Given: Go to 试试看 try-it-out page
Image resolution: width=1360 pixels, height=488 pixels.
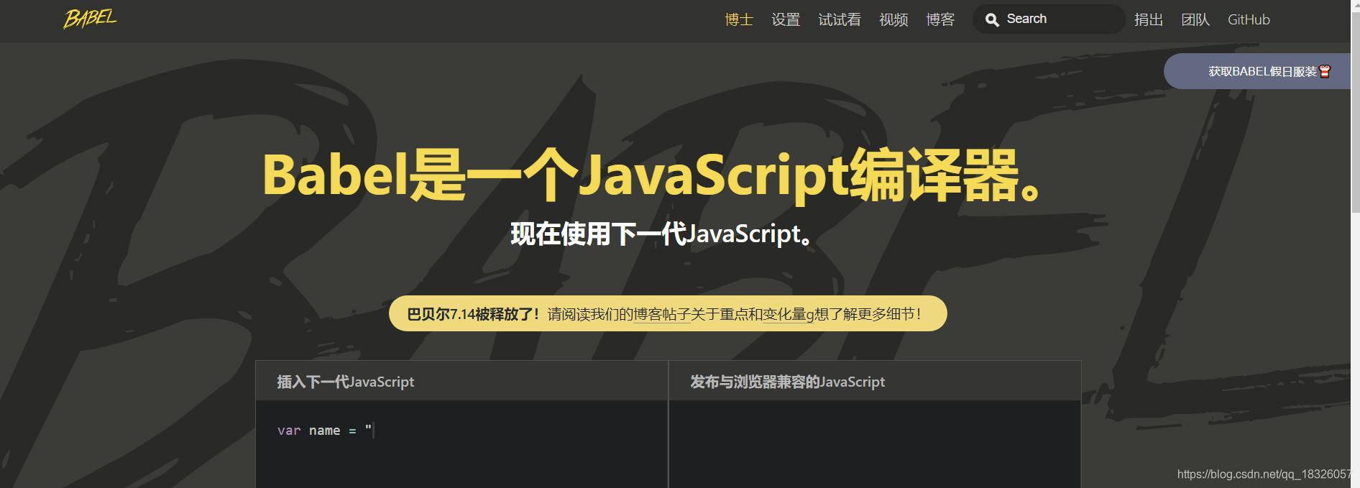Looking at the screenshot, I should (840, 19).
